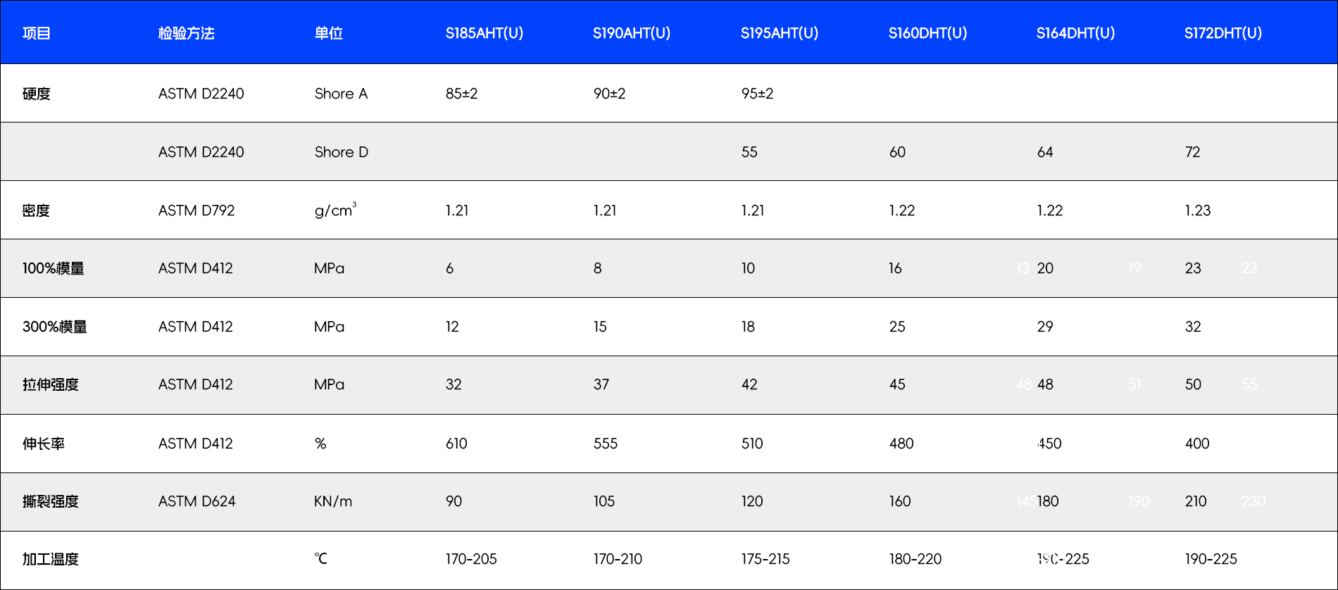
Task: Select the 密度 row label
Action: coord(37,211)
